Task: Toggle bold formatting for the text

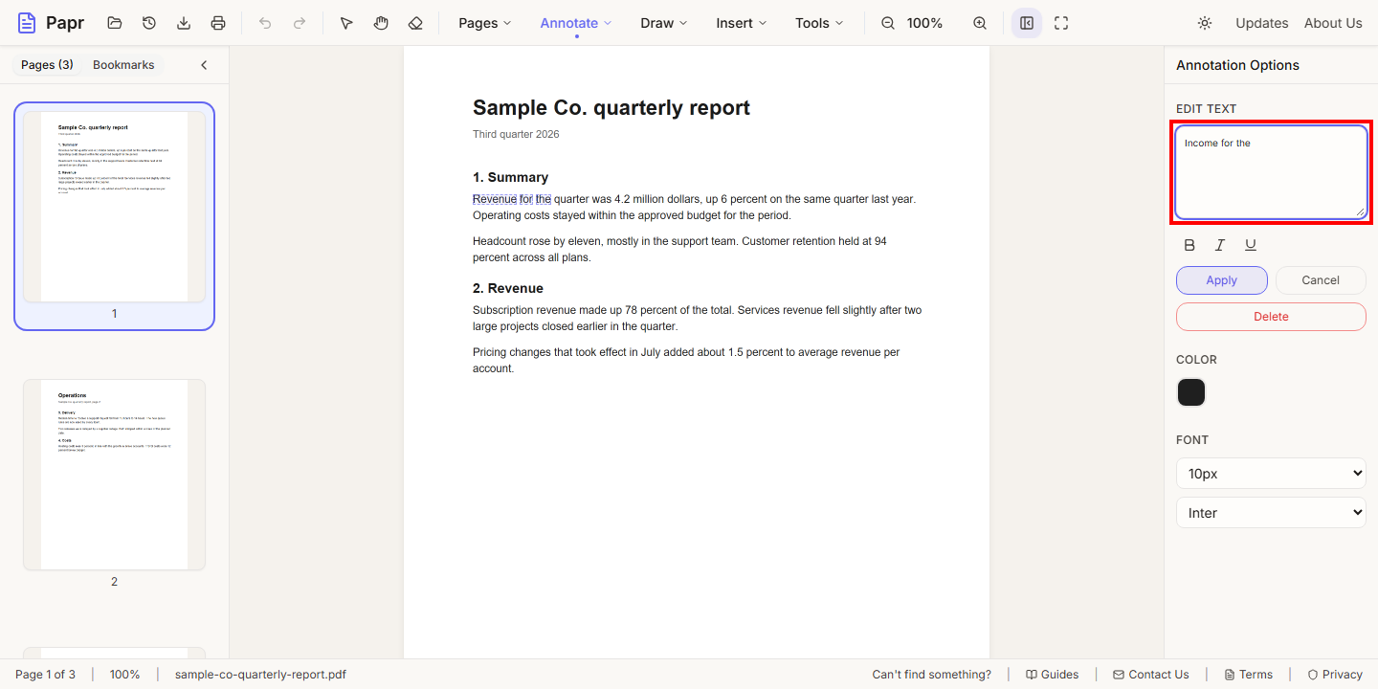Action: 1189,245
